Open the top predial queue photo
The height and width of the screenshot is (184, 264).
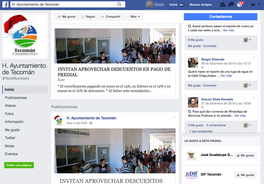coord(115,46)
